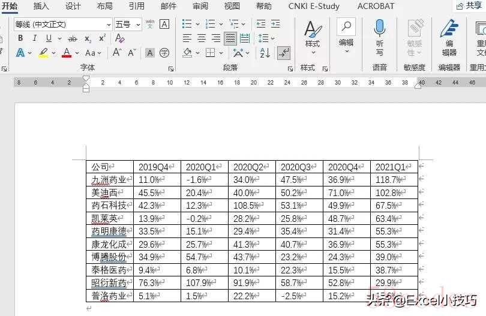The height and width of the screenshot is (316, 486).
Task: Apply superscript formatting
Action: (102, 38)
